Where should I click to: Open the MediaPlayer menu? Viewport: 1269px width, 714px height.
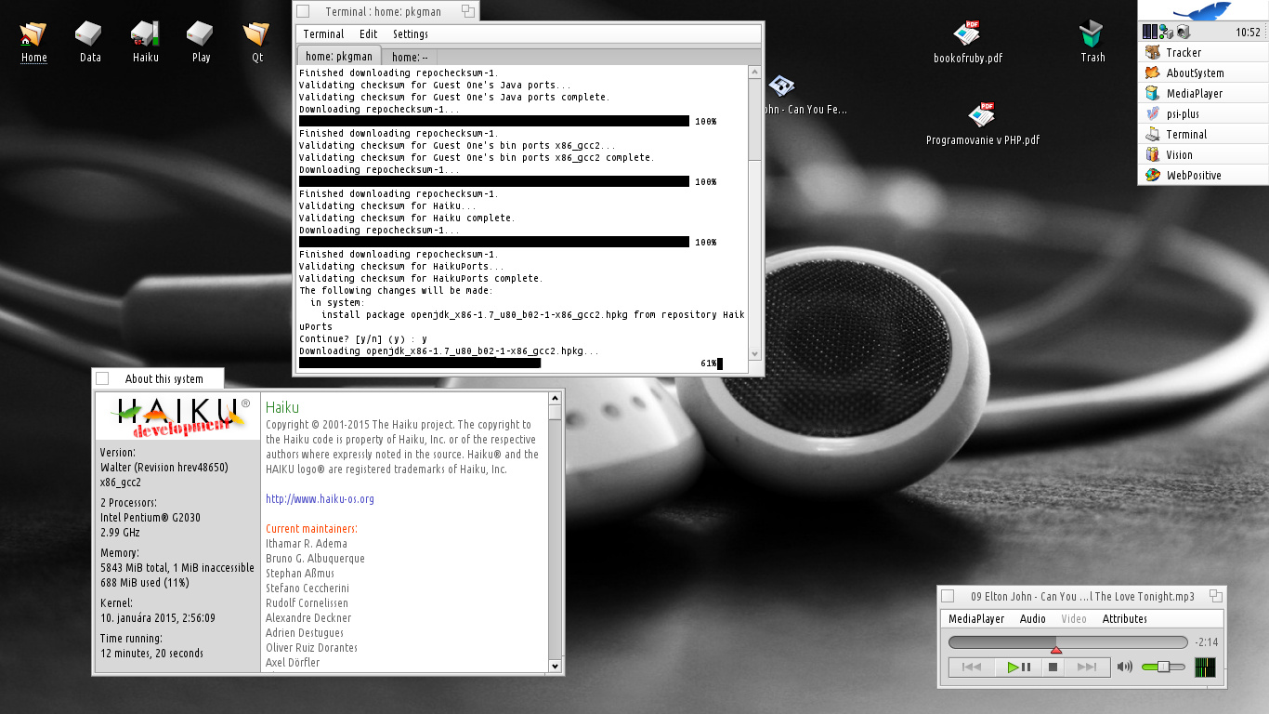976,618
